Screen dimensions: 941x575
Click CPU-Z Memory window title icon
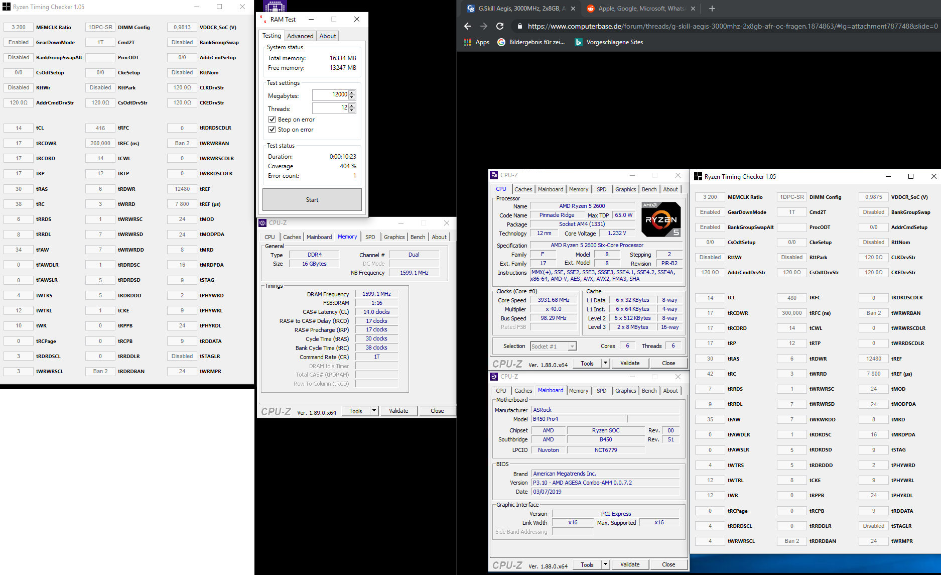[x=262, y=223]
